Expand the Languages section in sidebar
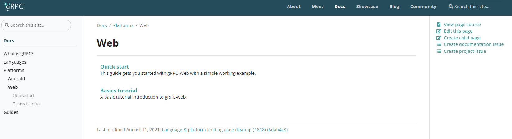512x139 pixels. point(15,62)
